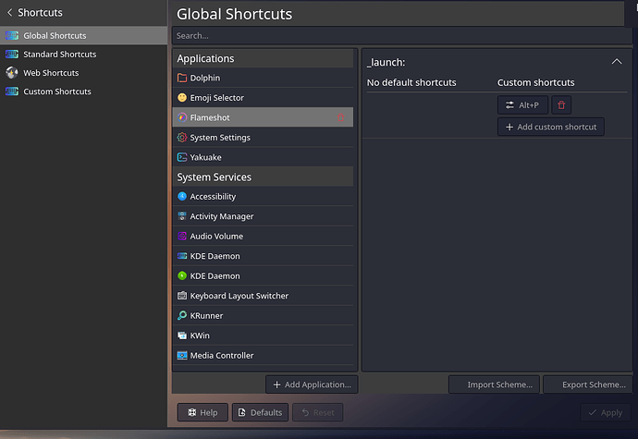This screenshot has height=439, width=638.
Task: Select KRunner in the list
Action: point(263,315)
